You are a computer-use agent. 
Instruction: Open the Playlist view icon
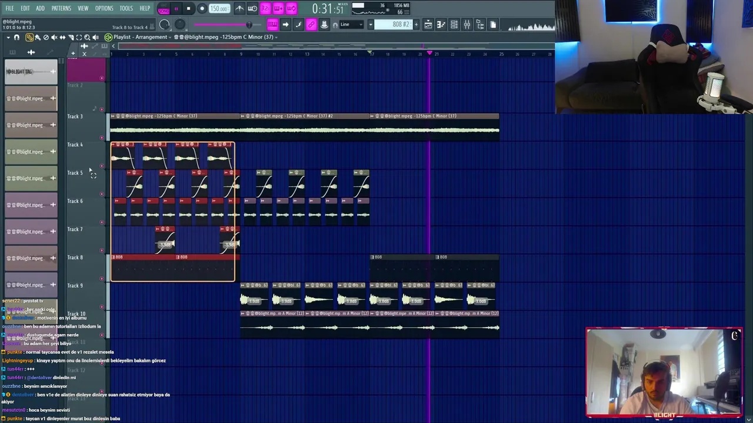tap(428, 25)
